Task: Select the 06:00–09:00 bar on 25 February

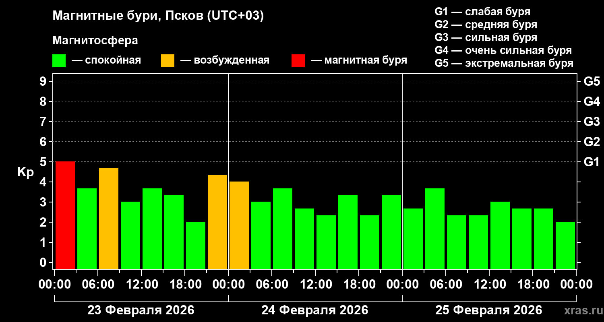Action: (457, 242)
